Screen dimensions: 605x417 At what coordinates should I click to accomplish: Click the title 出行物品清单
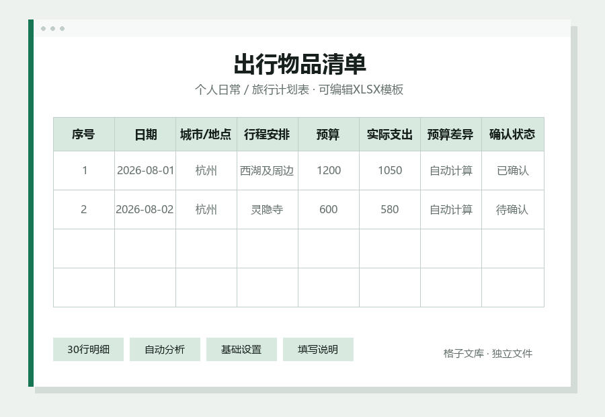(299, 64)
